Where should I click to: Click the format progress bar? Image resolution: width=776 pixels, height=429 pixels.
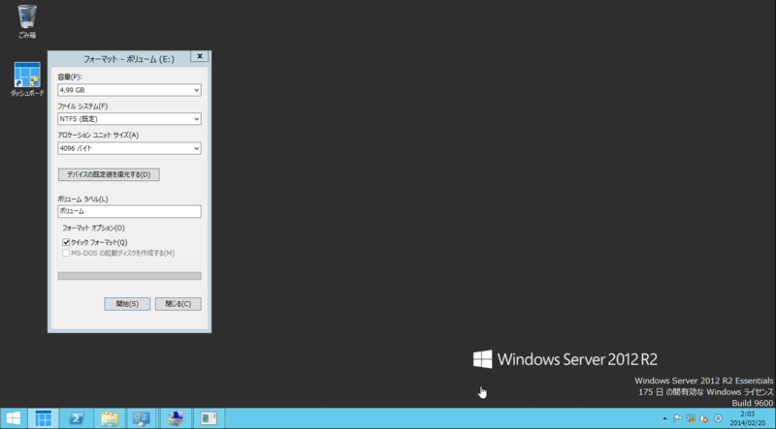coord(129,276)
